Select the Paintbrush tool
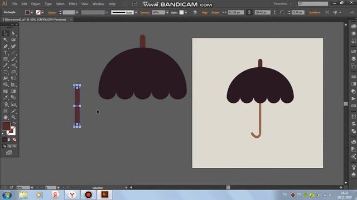Screen dimensions: 357x200 coord(13,59)
